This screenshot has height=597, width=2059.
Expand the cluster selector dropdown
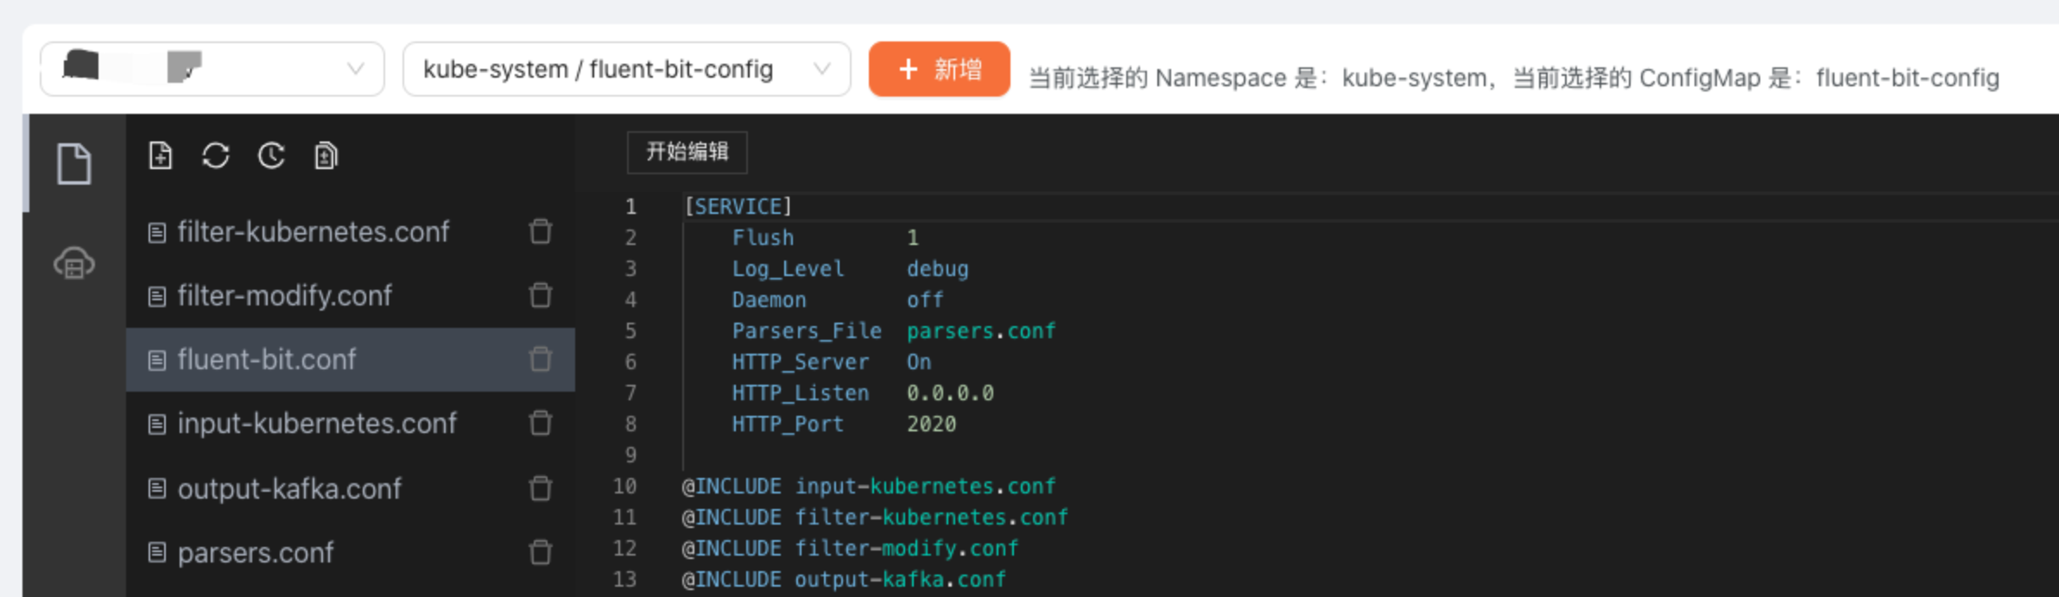[212, 69]
